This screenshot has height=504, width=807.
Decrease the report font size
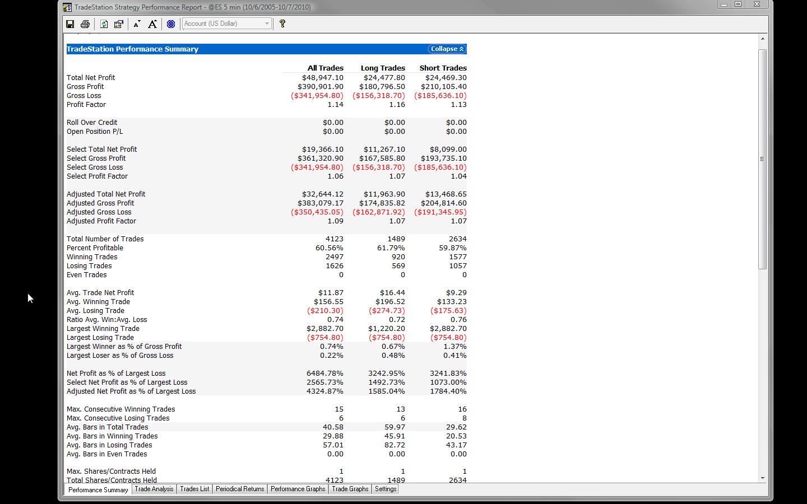pyautogui.click(x=137, y=24)
